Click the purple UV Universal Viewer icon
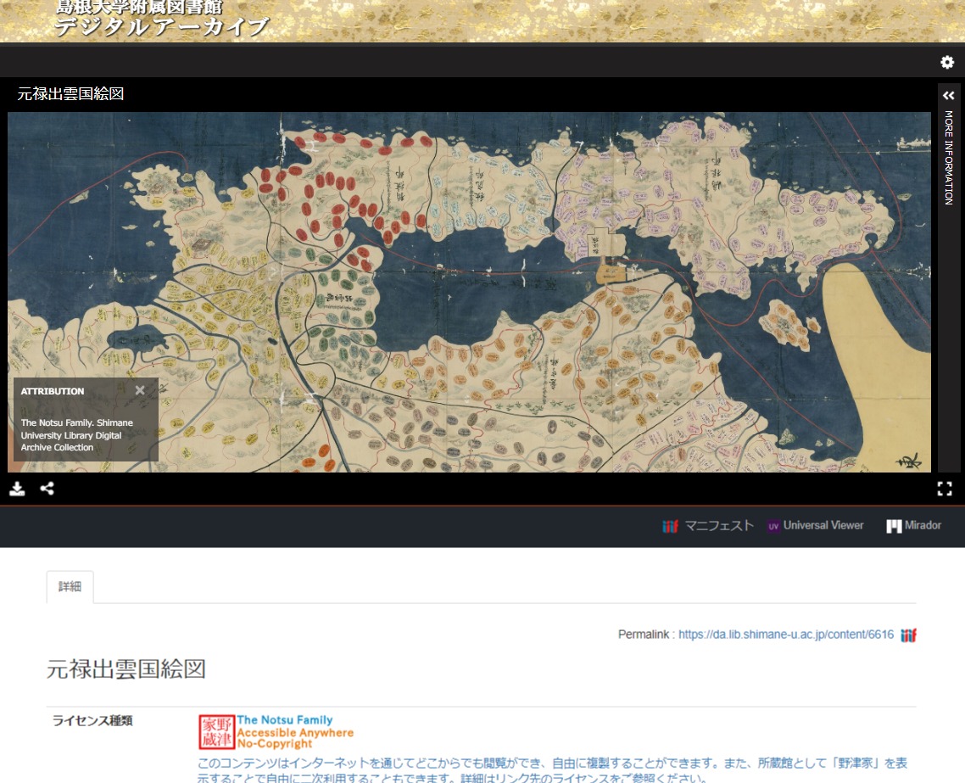The image size is (965, 783). tap(773, 525)
